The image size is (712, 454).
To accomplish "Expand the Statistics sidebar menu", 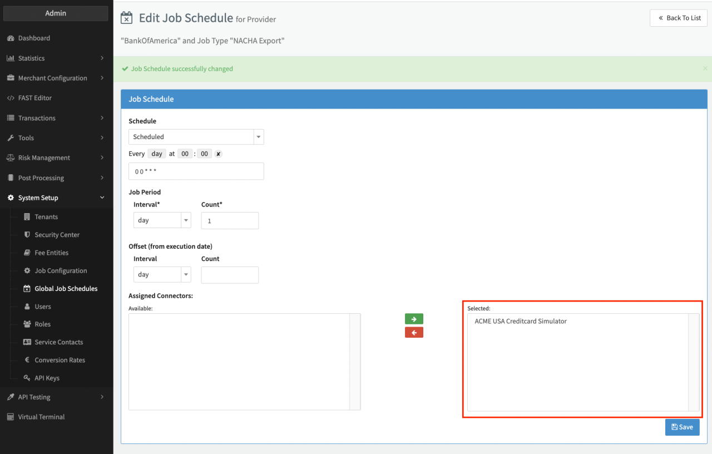I will (56, 58).
